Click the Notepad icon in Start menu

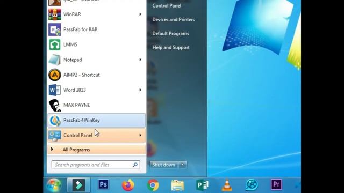(55, 60)
